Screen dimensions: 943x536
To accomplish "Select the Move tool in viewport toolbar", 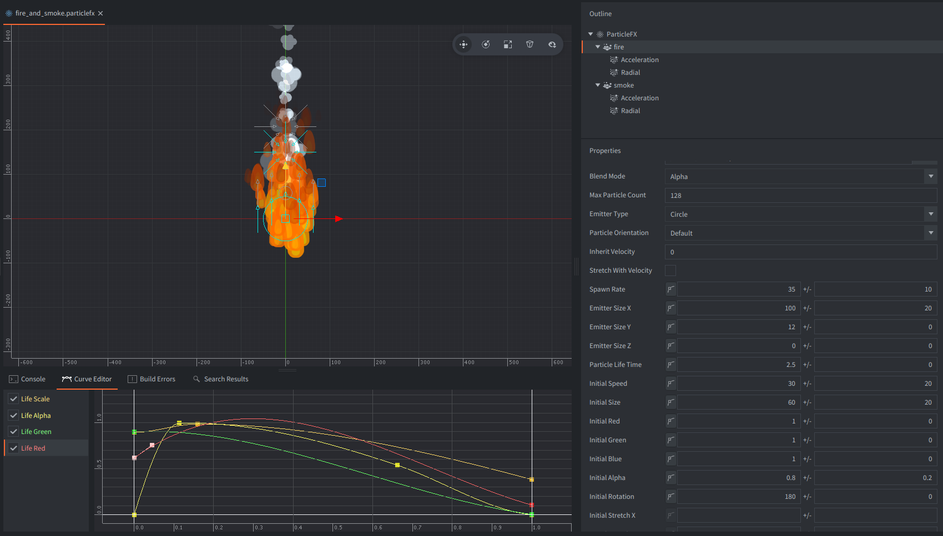I will click(463, 44).
